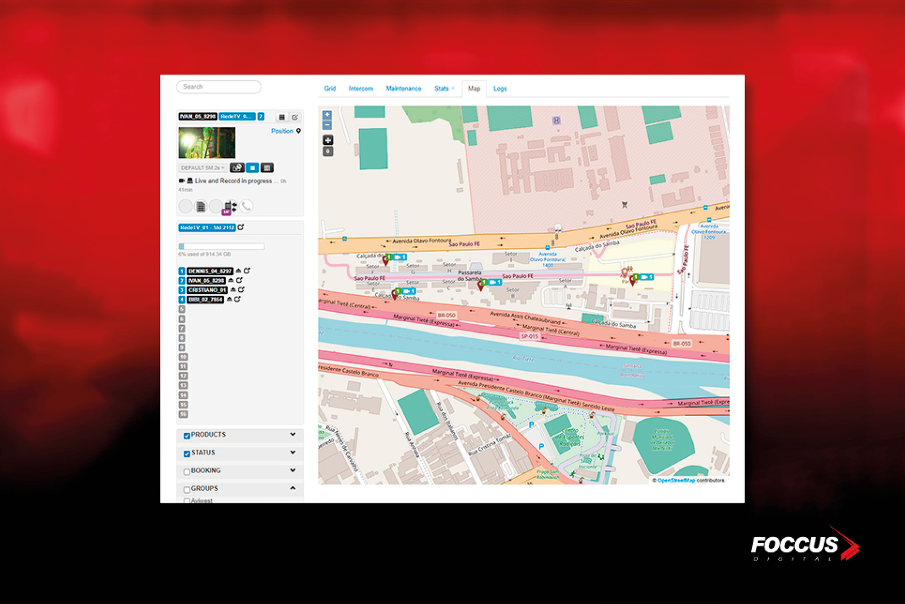The image size is (905, 604).
Task: Stop the live recording with blue square button
Action: click(252, 168)
